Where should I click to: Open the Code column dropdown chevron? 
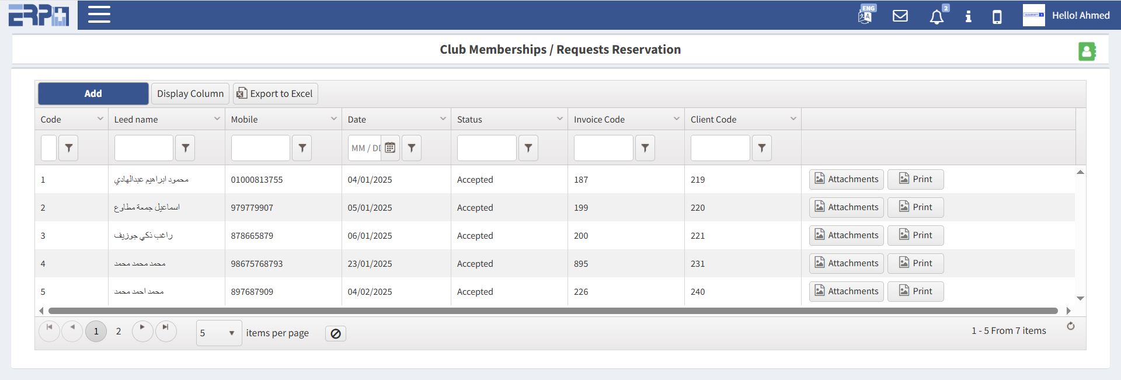click(100, 119)
